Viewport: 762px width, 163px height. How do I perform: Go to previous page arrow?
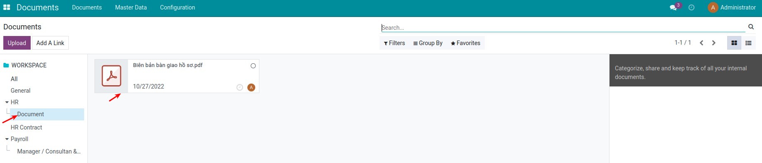point(702,43)
